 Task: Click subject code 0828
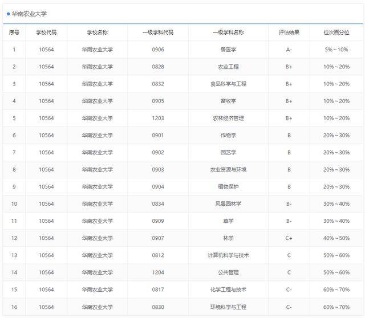(158, 67)
